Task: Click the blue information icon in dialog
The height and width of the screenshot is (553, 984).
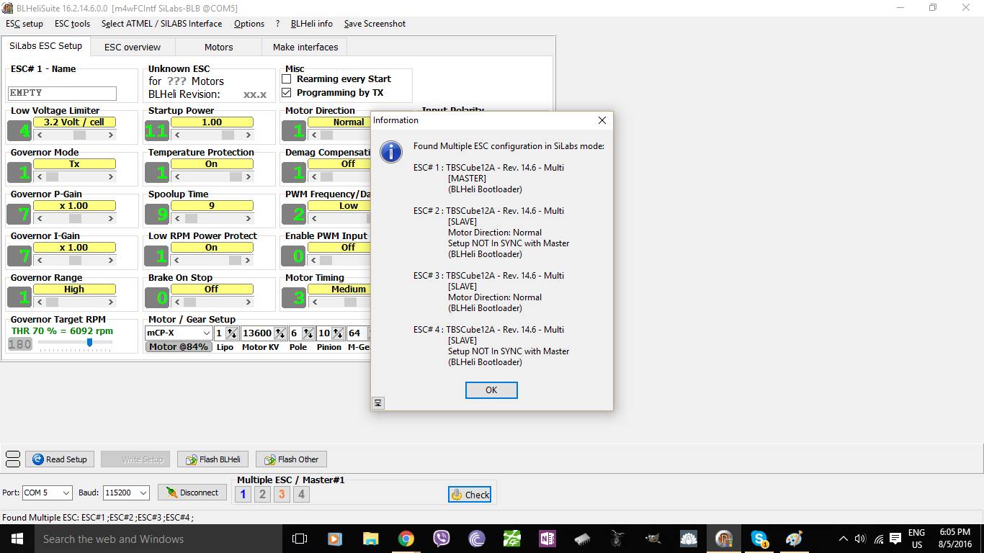Action: tap(390, 151)
